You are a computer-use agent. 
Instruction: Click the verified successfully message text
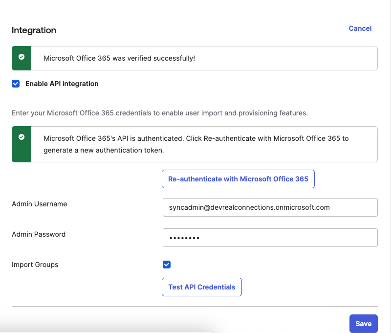(x=119, y=58)
